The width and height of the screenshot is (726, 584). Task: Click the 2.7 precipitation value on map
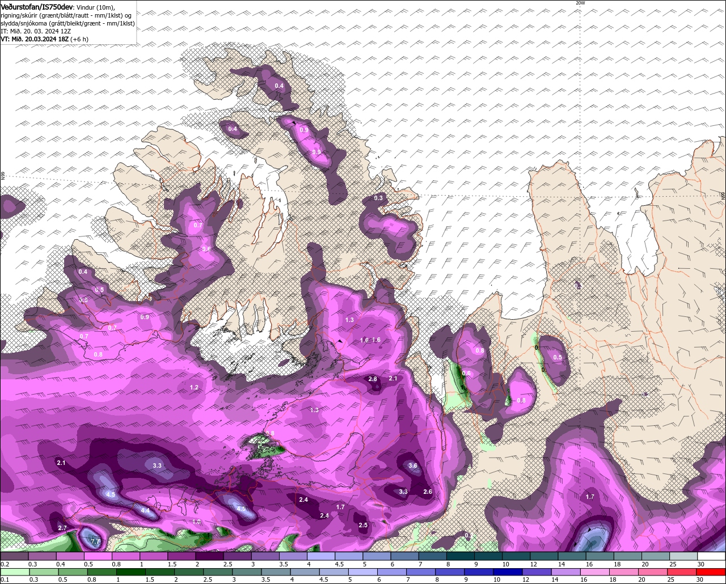[62, 528]
